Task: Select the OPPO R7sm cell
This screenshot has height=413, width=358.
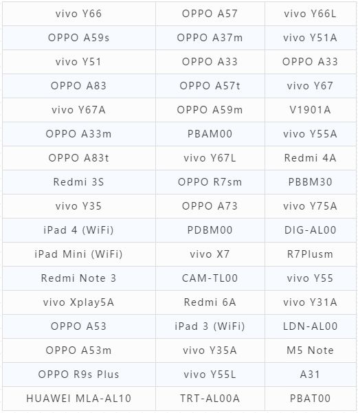Action: [x=210, y=182]
